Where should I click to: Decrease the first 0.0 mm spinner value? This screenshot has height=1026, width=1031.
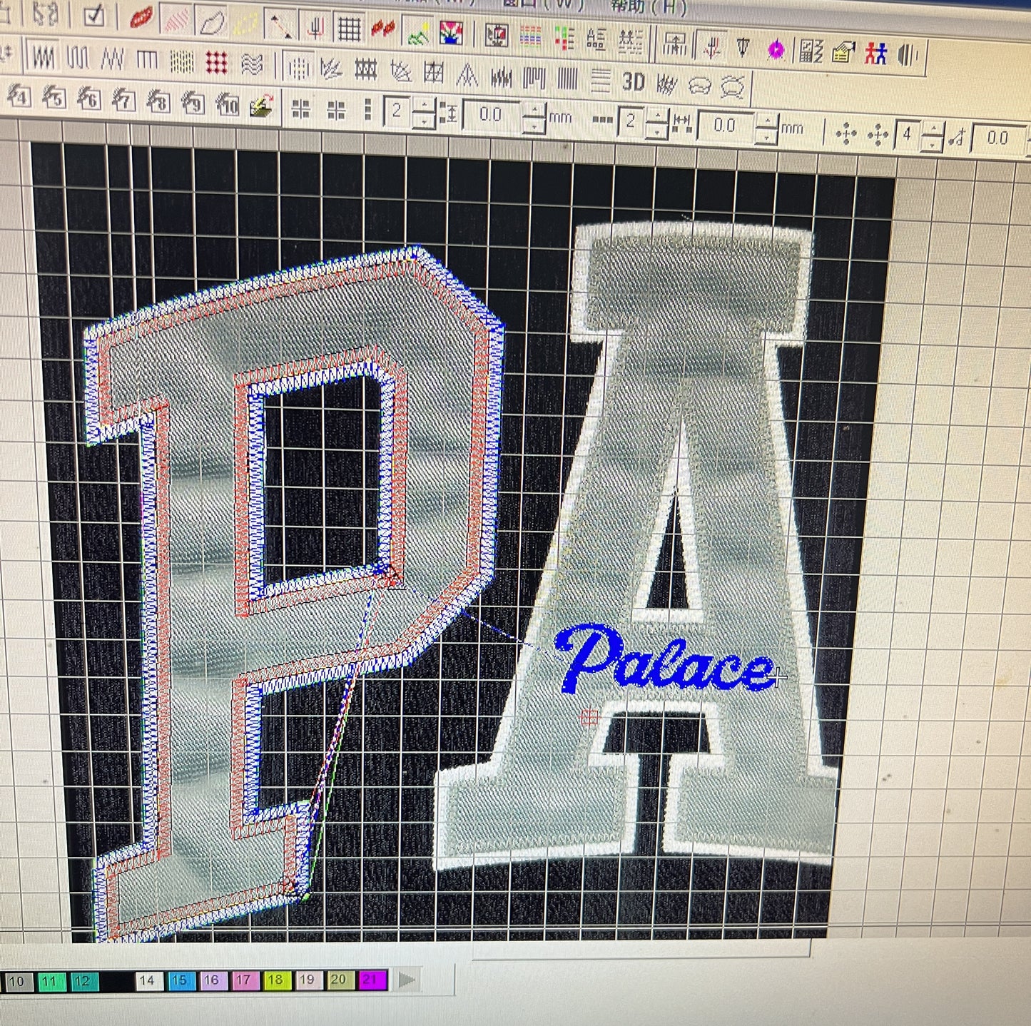[534, 127]
